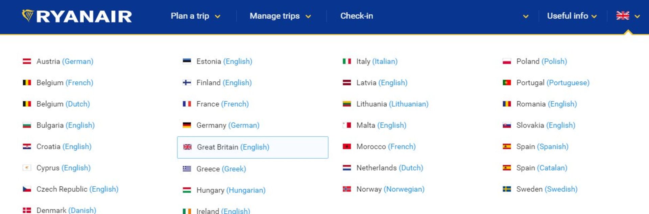Click the UK flag in the header

tap(623, 16)
